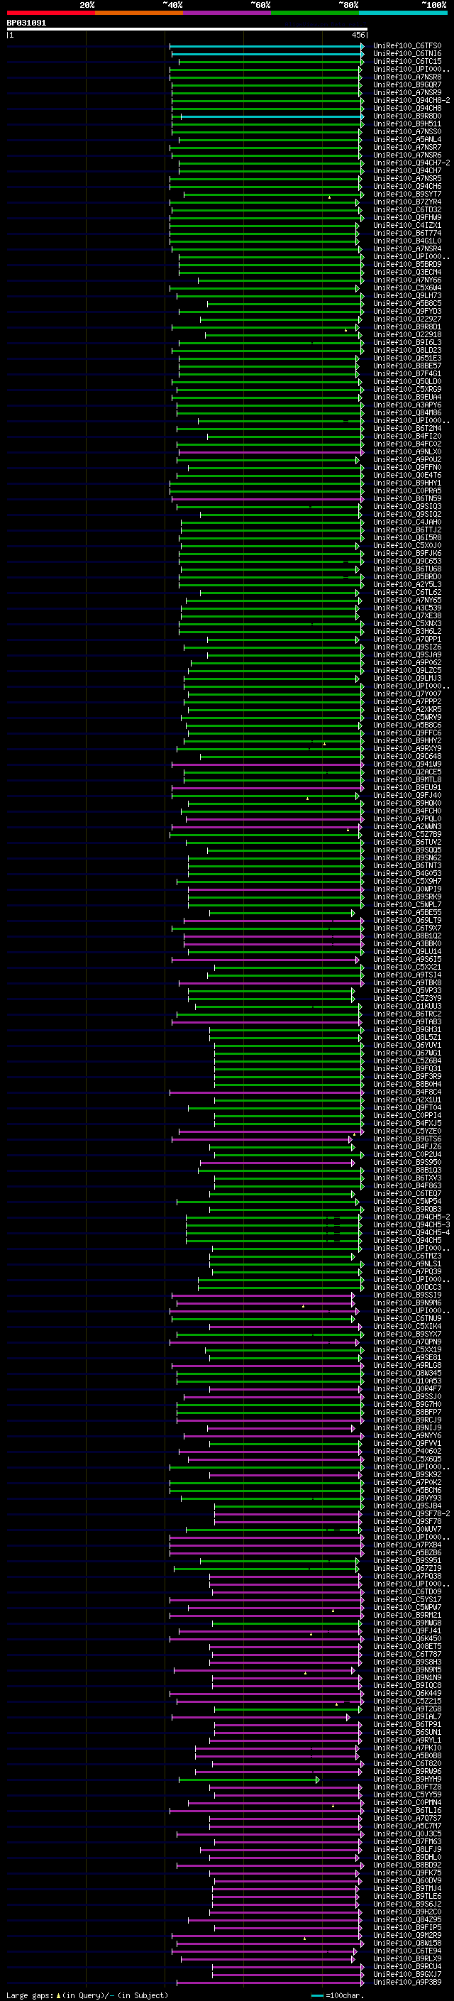Click the 'Large gaps' legend text
The width and height of the screenshot is (454, 2001).
point(30,1995)
